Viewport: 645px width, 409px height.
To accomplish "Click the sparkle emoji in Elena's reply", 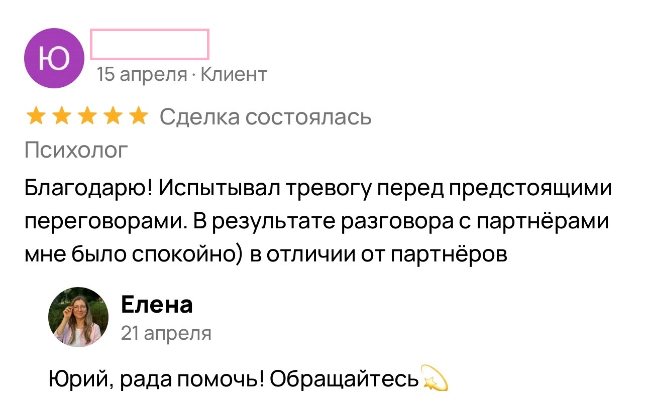I will pos(435,377).
